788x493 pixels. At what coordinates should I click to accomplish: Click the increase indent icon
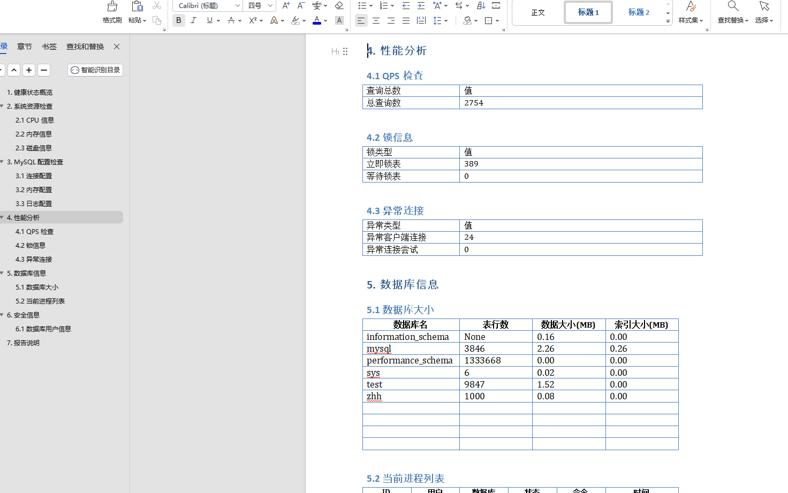tap(421, 5)
